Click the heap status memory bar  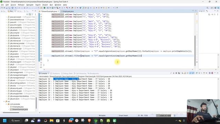tap(165, 115)
